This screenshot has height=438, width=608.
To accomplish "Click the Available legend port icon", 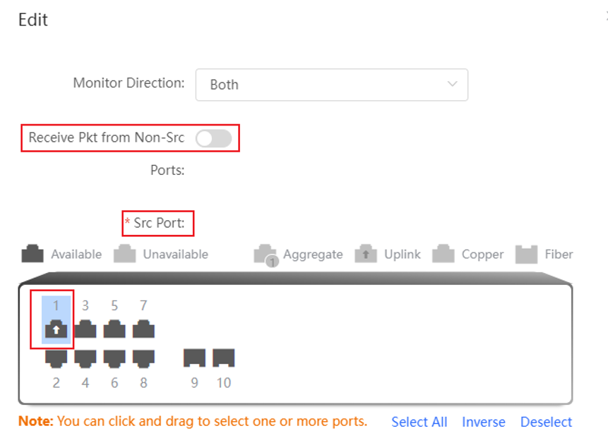I will pos(32,254).
